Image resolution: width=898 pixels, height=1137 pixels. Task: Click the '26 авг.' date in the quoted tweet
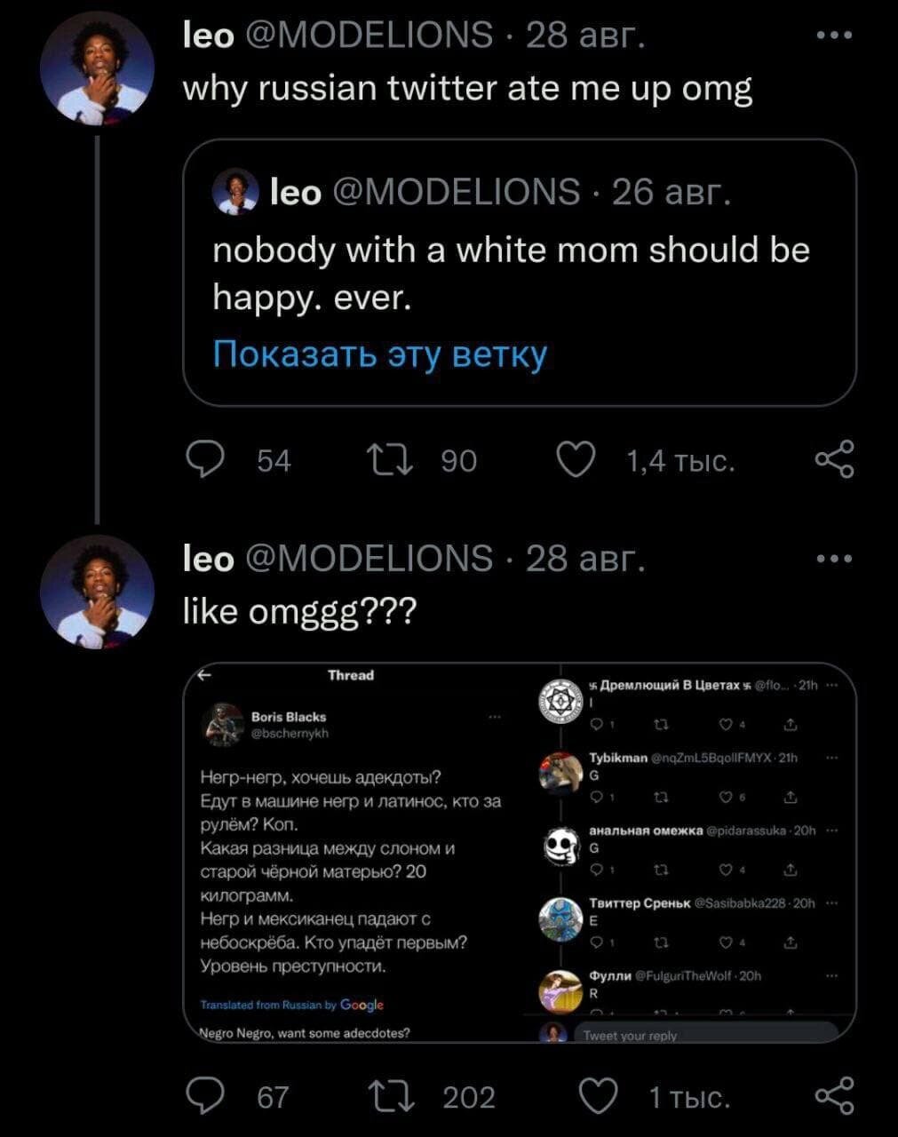[672, 192]
